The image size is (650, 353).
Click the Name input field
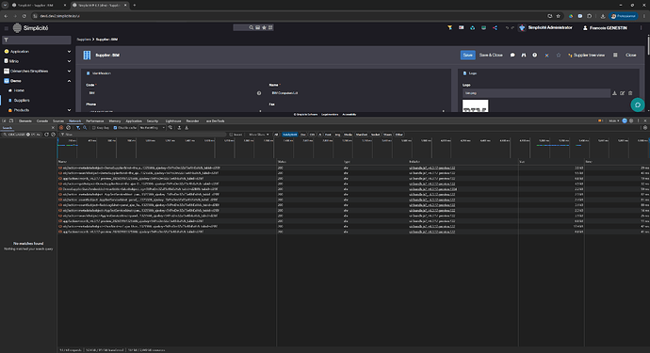pyautogui.click(x=358, y=93)
